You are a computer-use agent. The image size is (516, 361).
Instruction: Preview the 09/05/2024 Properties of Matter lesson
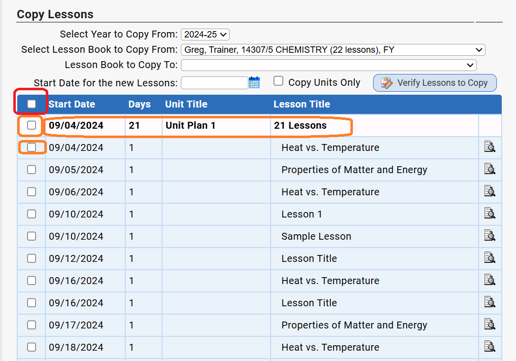(x=490, y=169)
